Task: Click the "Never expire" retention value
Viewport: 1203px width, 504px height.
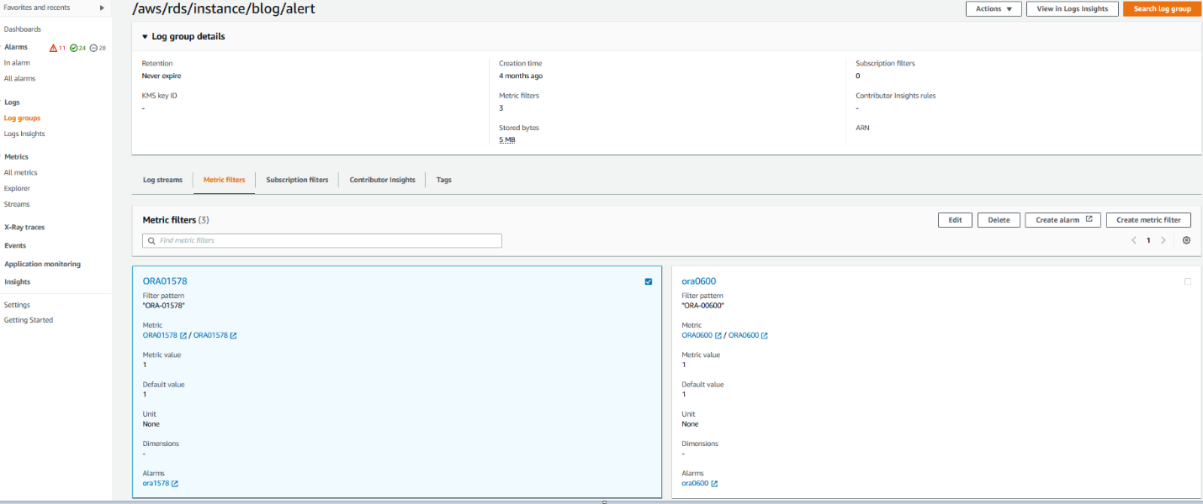Action: 162,76
